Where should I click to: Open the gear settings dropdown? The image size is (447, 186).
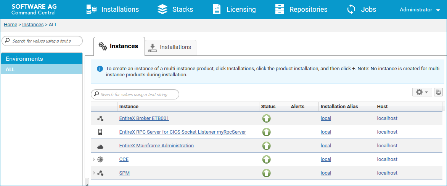[422, 92]
